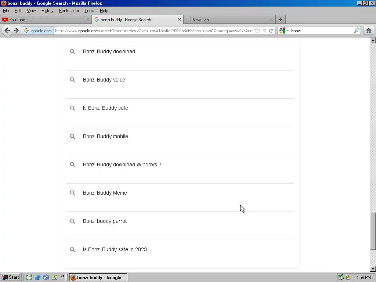This screenshot has height=282, width=376.
Task: Open a new tab with the plus button
Action: 280,20
